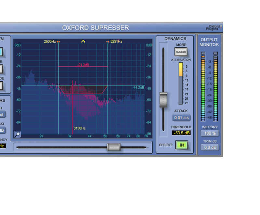
Task: Click the OXFORD SUPRESSER title text
Action: (96, 28)
